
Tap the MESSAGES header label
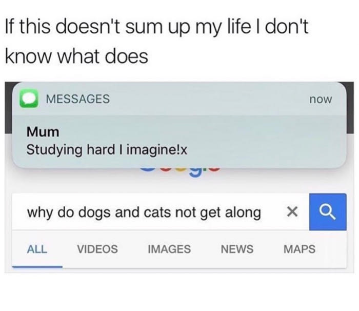tap(78, 99)
